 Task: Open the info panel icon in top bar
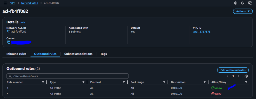click(235, 3)
